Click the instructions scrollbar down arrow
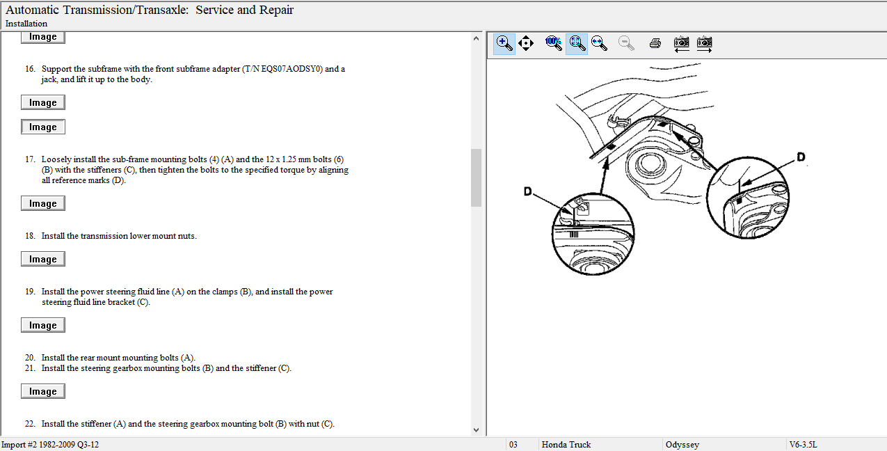 (x=477, y=430)
